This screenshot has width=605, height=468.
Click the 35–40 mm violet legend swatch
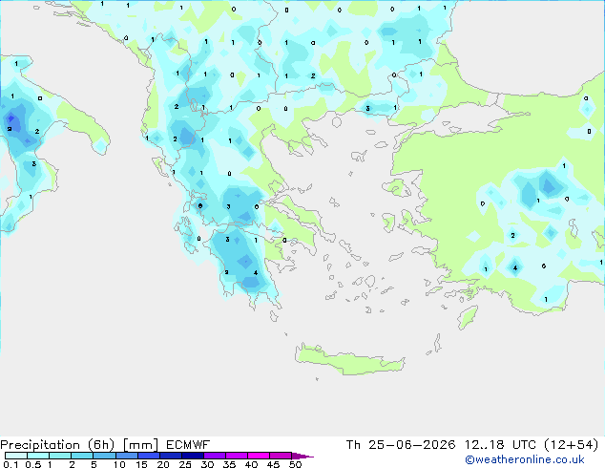[237, 456]
